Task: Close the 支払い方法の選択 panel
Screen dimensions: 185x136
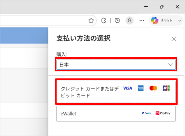Action: click(x=174, y=39)
